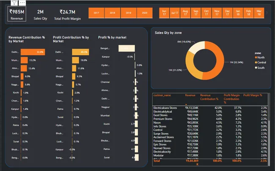
Task: Filter by year 2020
Action: point(145,13)
